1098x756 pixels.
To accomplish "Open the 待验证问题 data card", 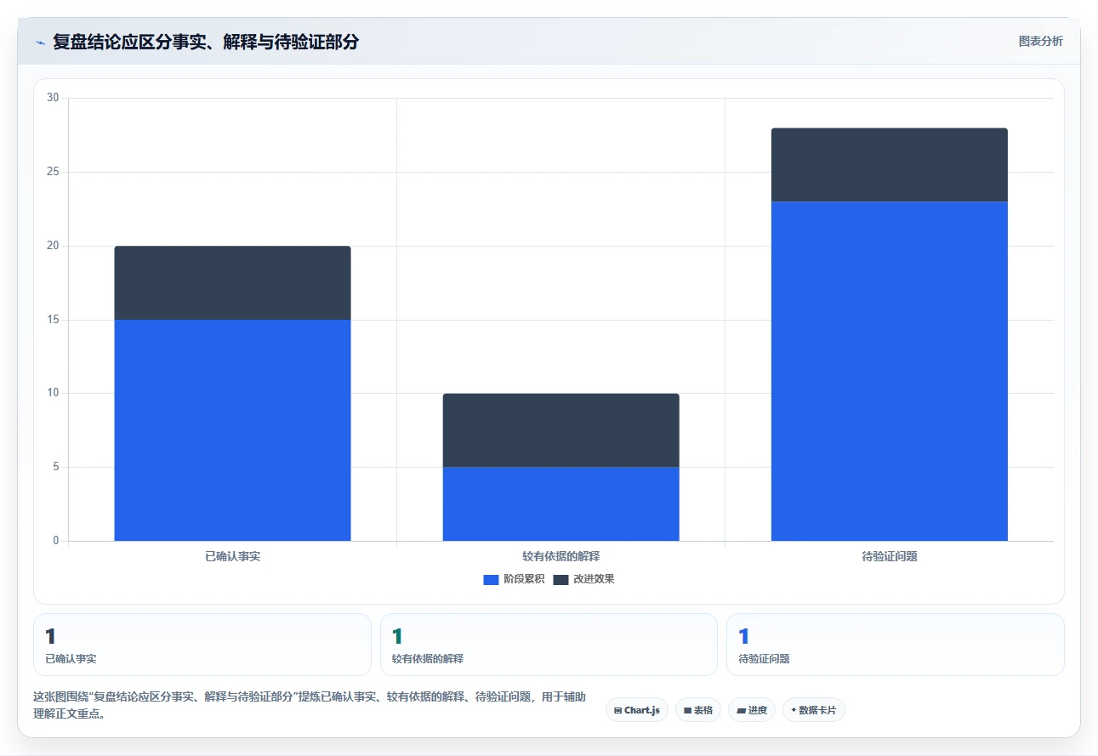I will [895, 645].
